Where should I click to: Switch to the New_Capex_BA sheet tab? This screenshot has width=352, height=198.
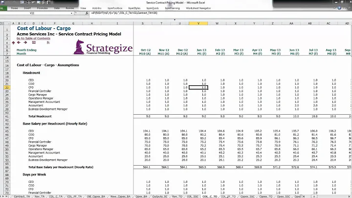[120, 197]
